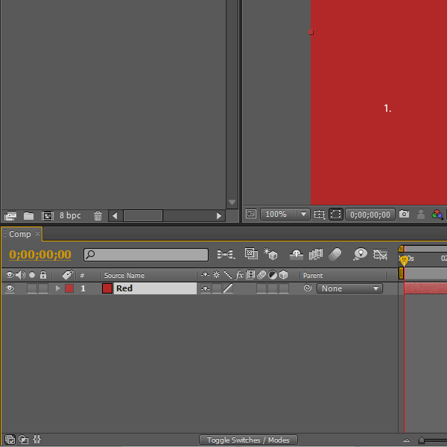Create a new folder in Project panel
The width and height of the screenshot is (447, 447).
pos(28,216)
